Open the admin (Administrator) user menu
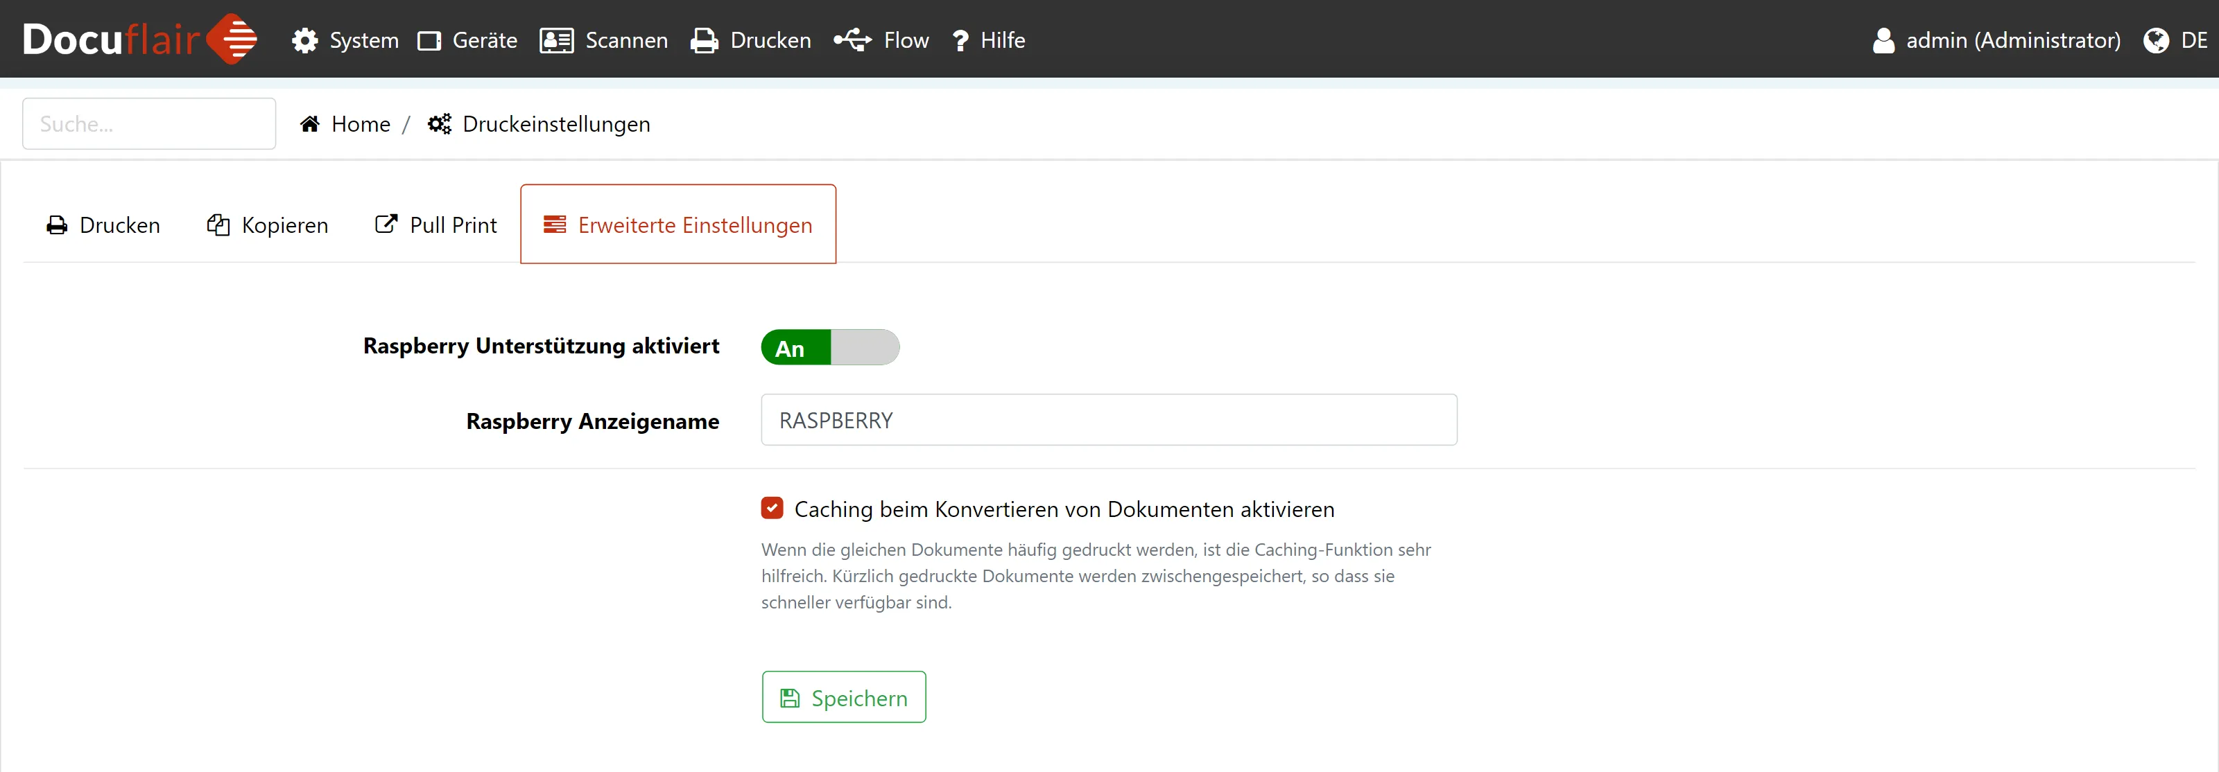2219x772 pixels. point(1996,40)
